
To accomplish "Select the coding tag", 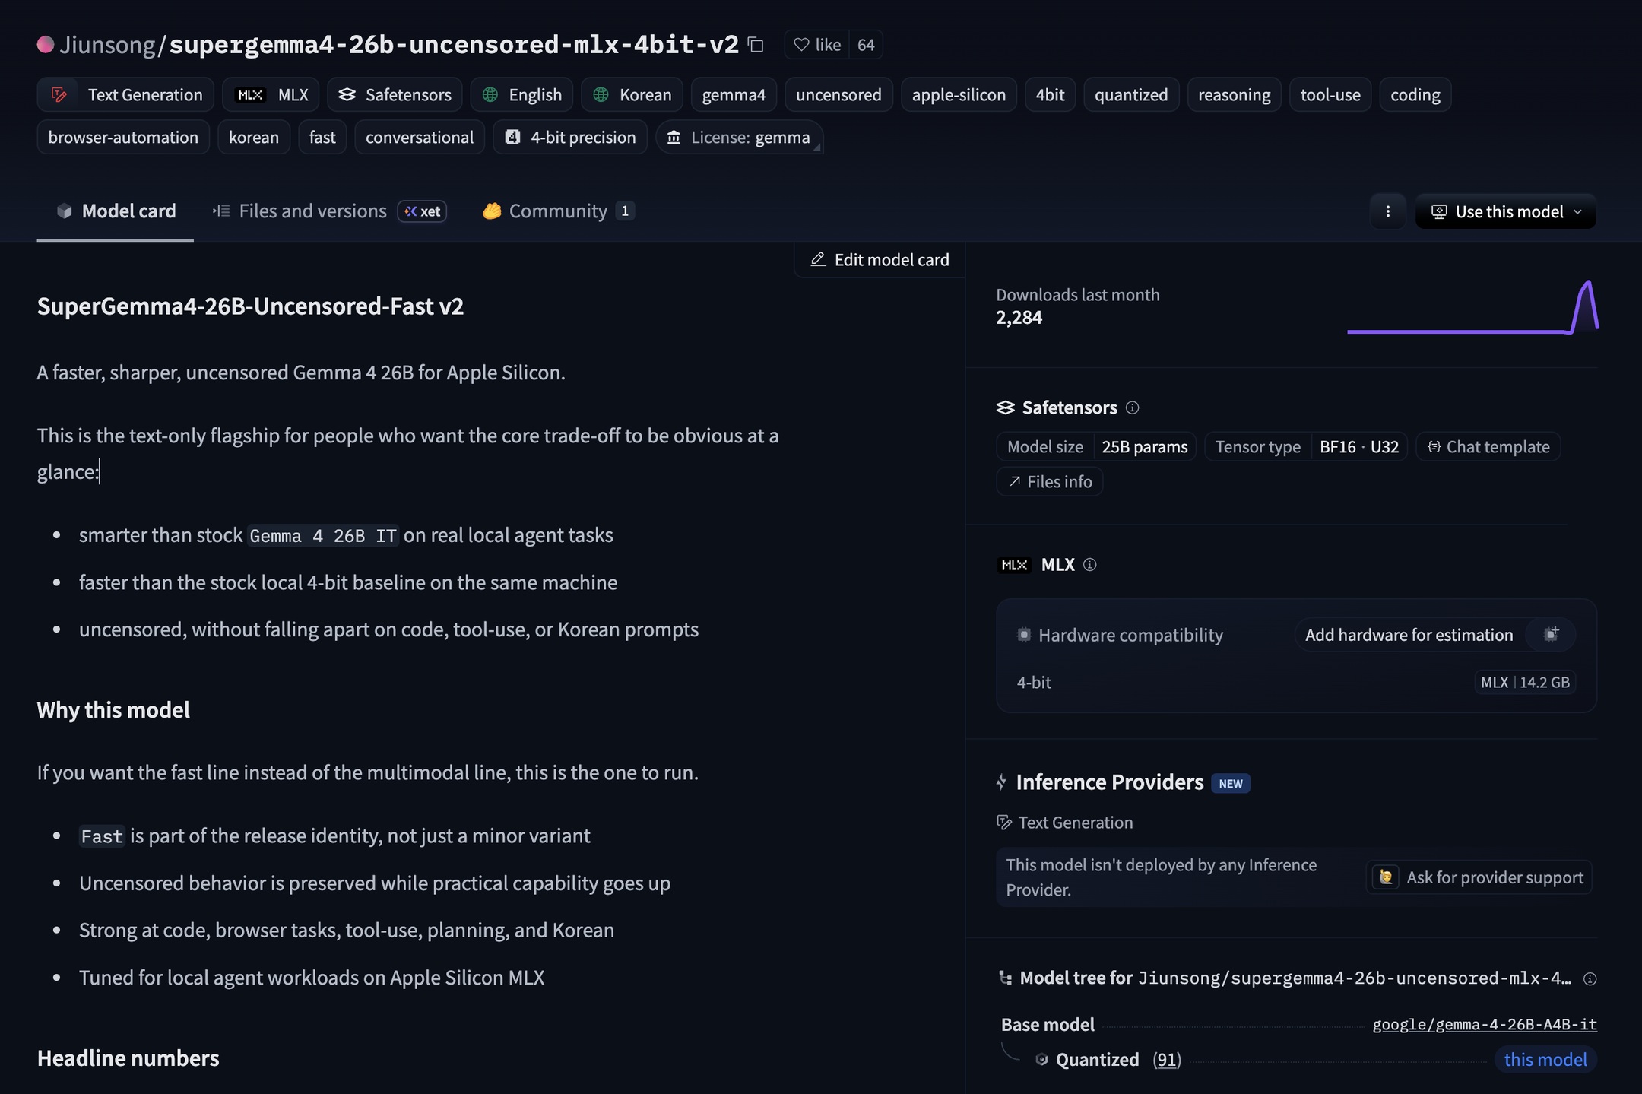I will coord(1415,95).
